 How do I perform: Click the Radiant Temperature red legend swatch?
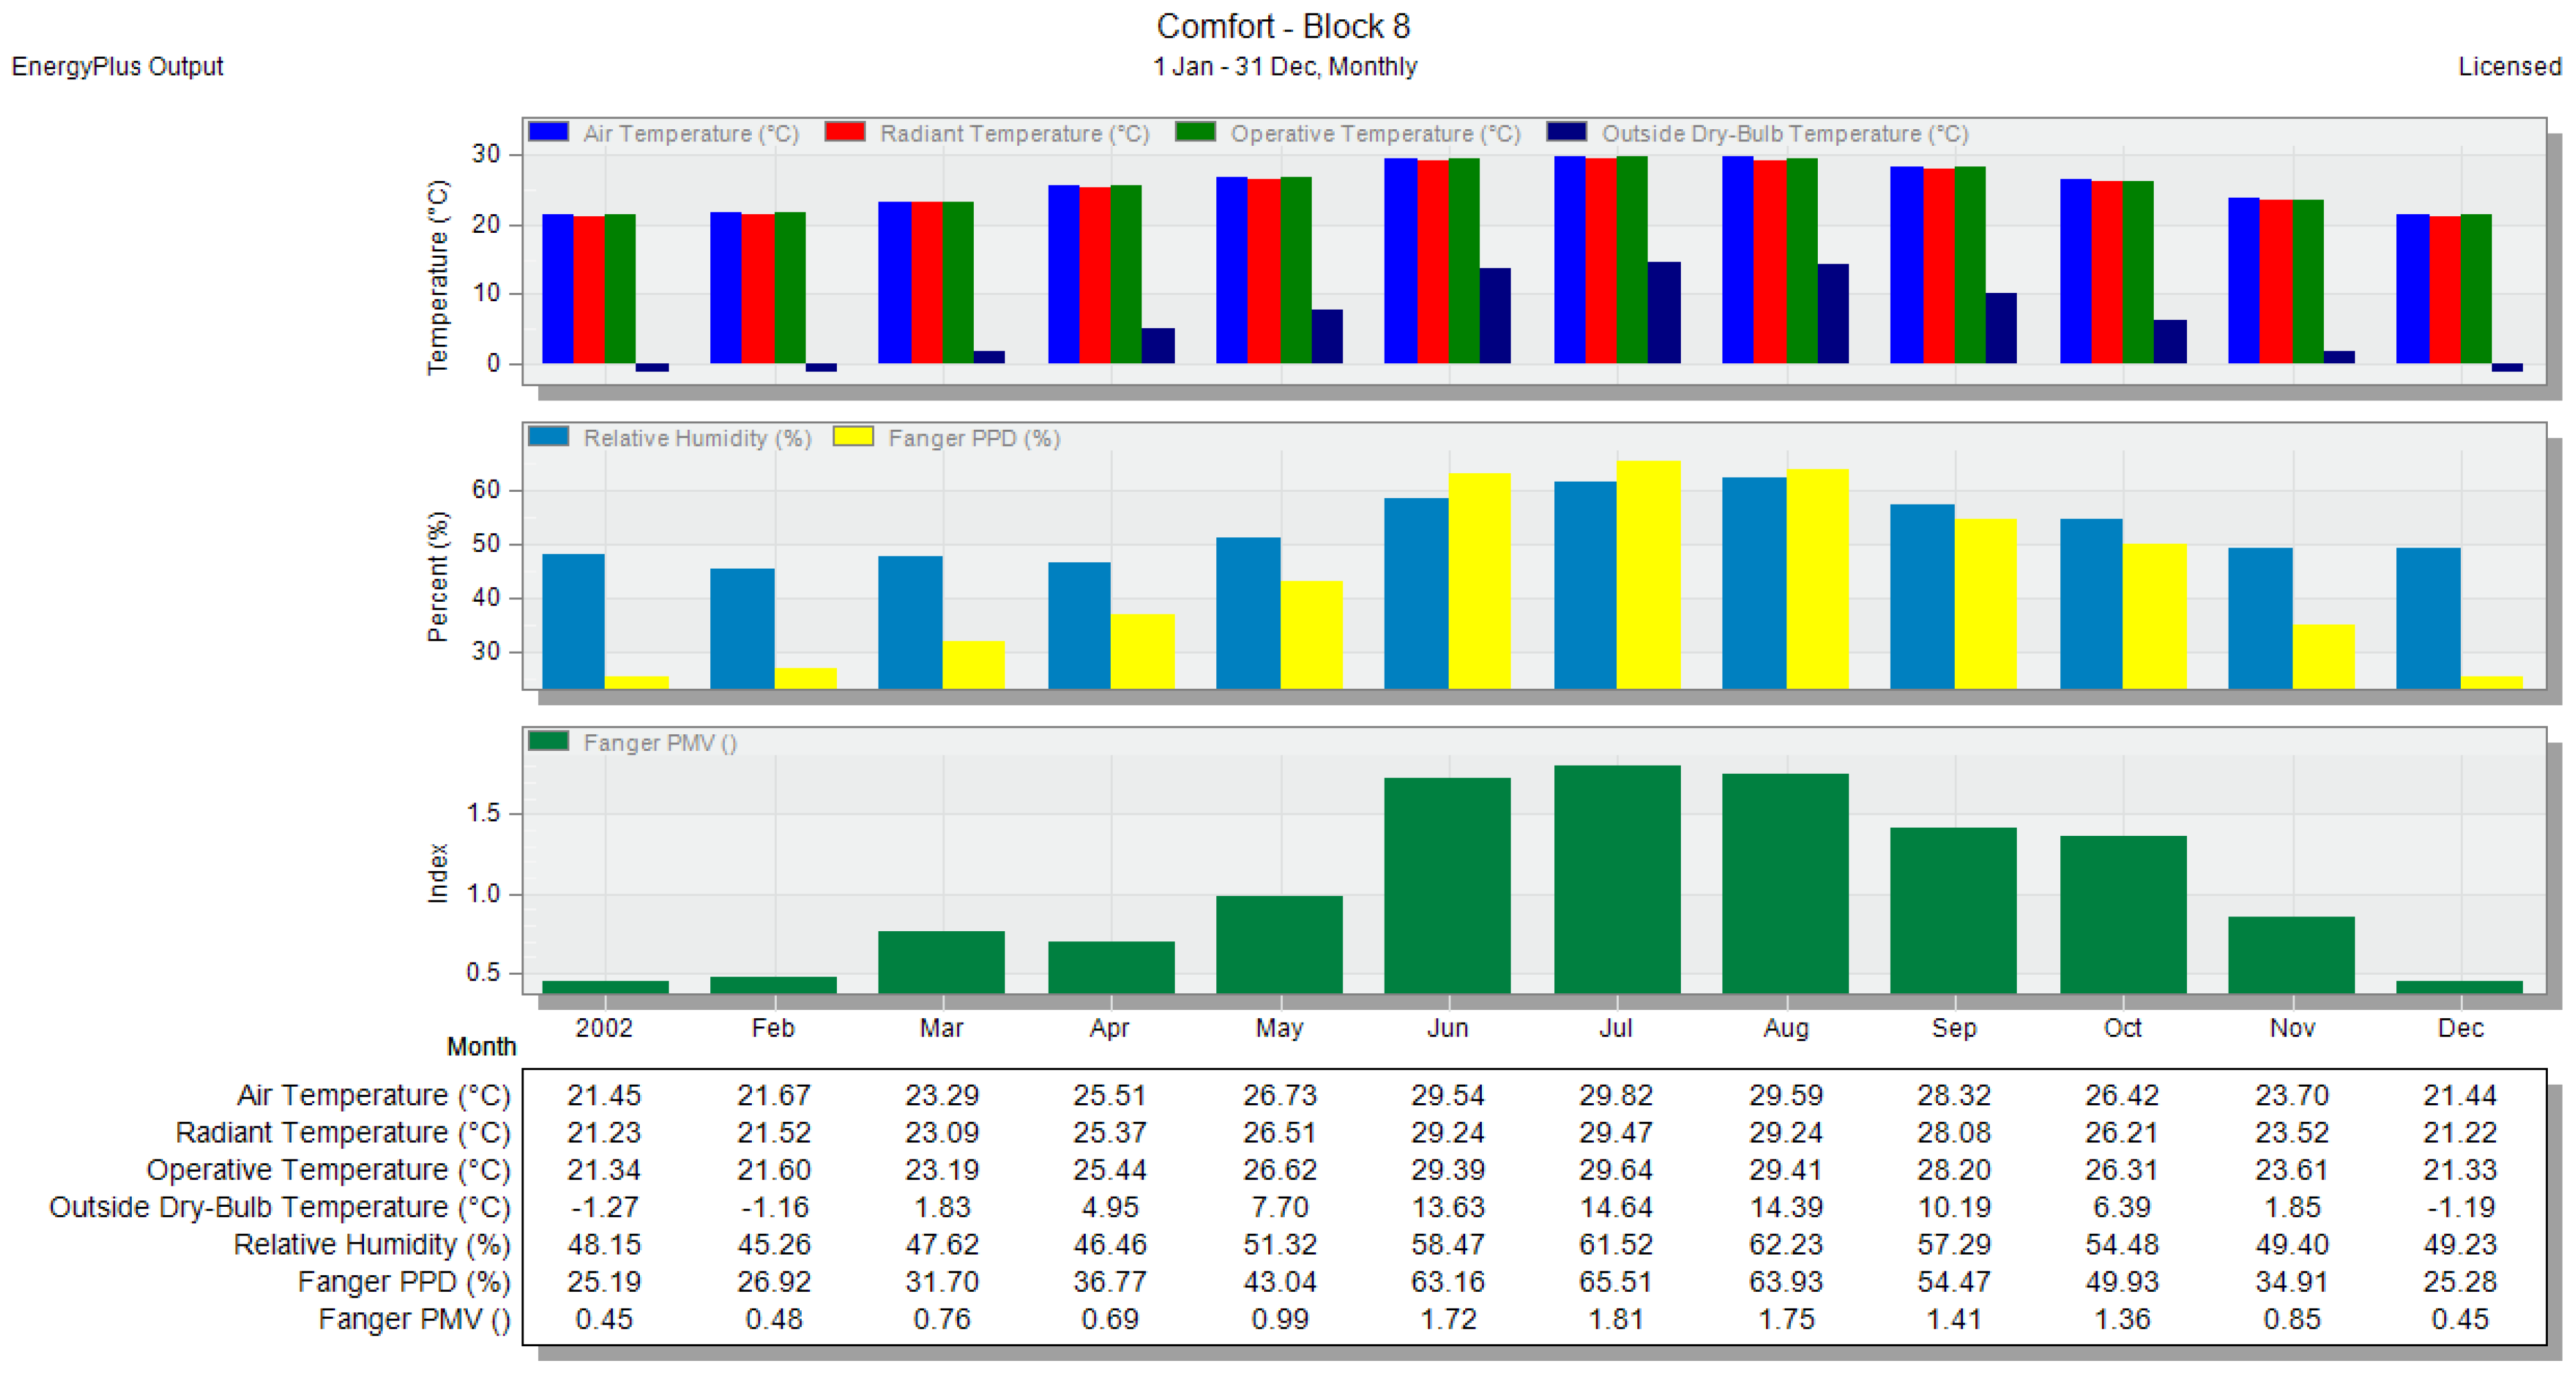(845, 132)
